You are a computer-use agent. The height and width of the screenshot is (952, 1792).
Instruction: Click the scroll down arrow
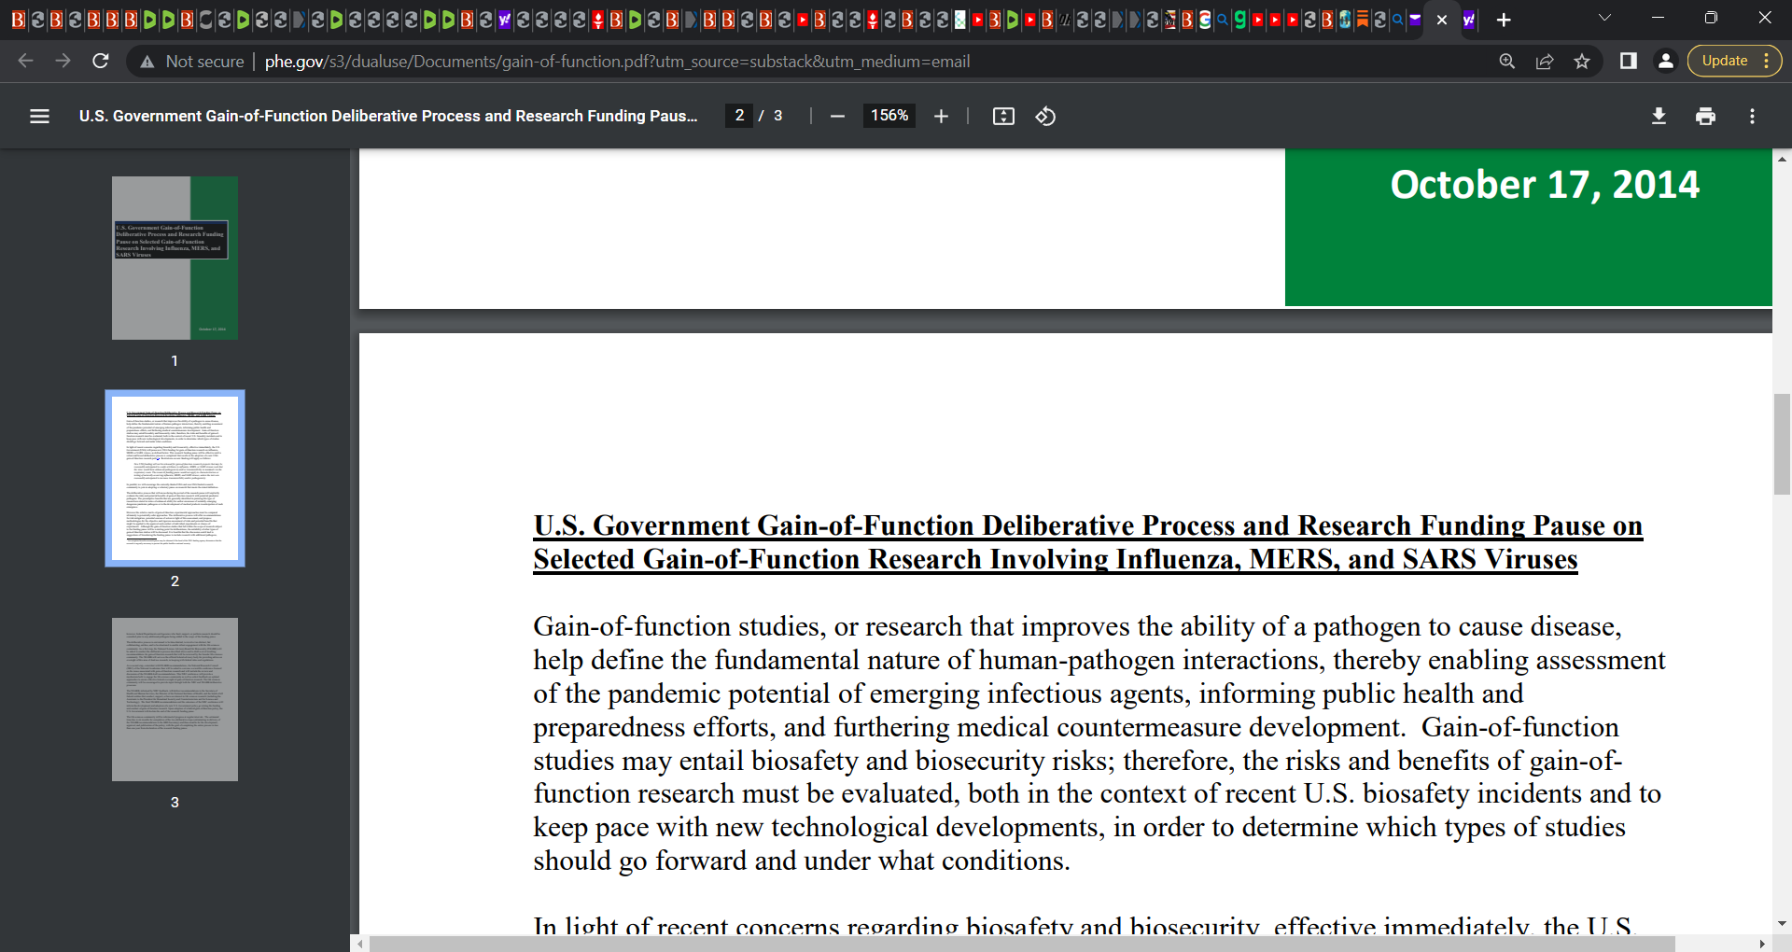(1782, 924)
